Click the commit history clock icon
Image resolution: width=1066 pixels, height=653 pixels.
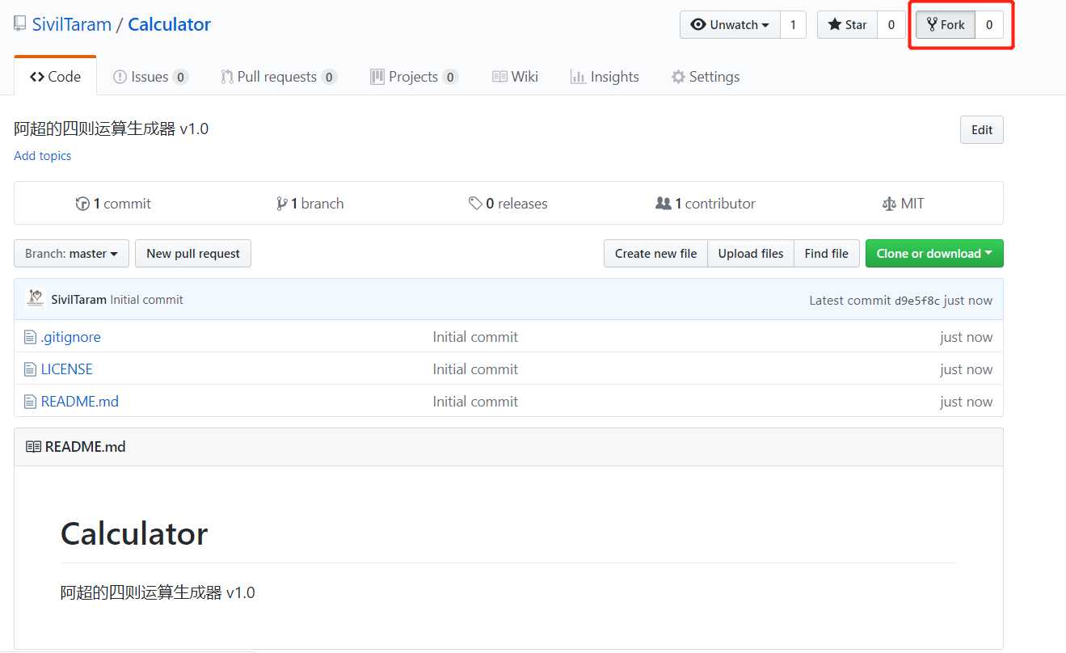click(x=82, y=204)
